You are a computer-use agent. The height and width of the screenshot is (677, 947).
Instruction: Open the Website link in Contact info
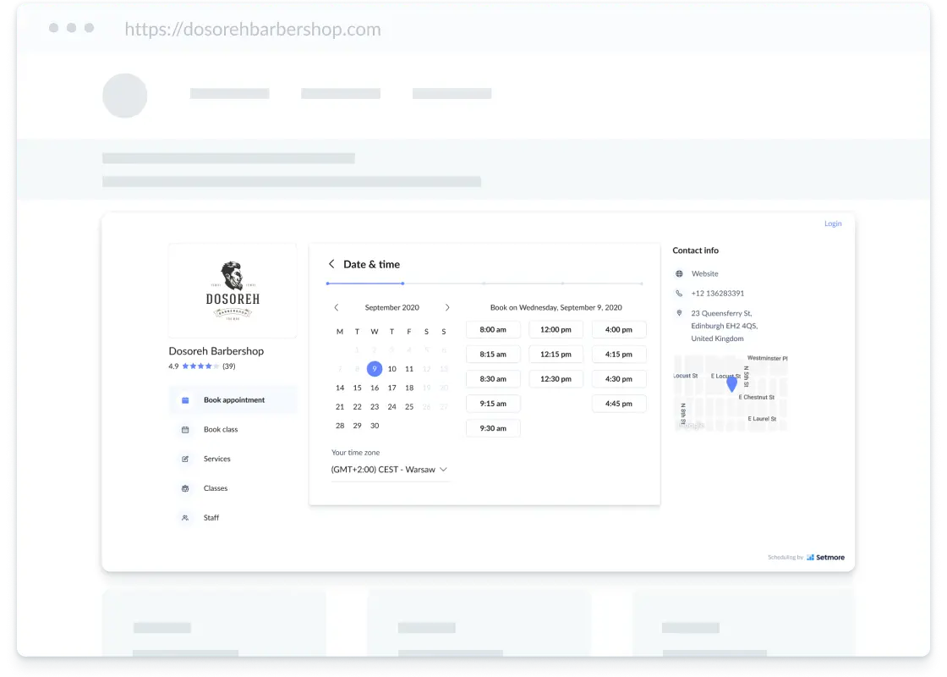click(x=705, y=274)
